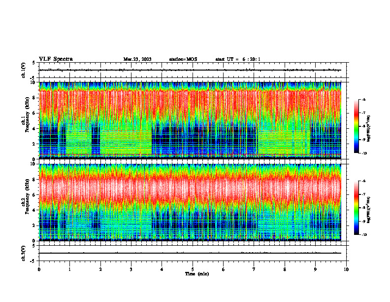This screenshot has height=302, width=390.
Task: Select the "Mar.23, 2023" date text
Action: [137, 59]
